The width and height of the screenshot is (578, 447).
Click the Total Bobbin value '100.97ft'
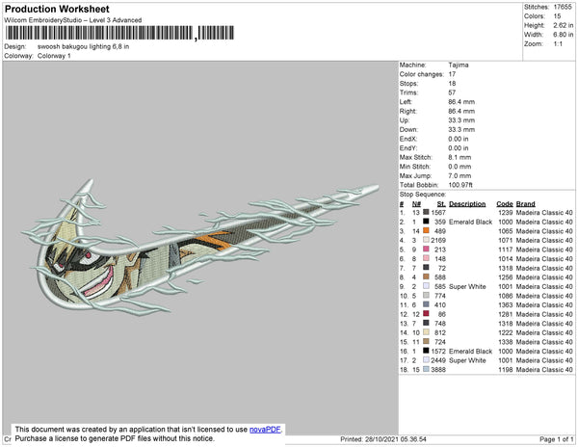[x=460, y=185]
